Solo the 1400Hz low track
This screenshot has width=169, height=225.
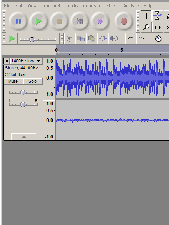tap(33, 81)
